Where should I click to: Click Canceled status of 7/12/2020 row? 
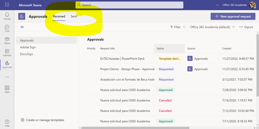pyautogui.click(x=165, y=111)
